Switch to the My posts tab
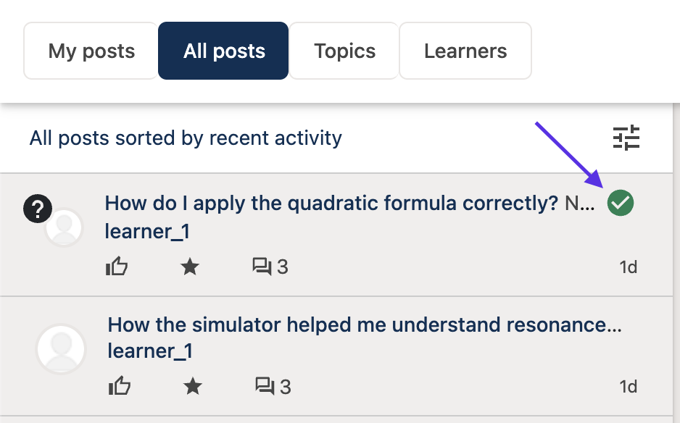 click(91, 51)
